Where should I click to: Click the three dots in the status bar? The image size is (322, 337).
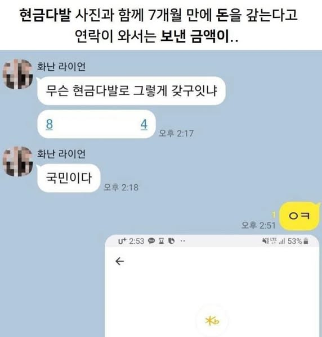182,241
